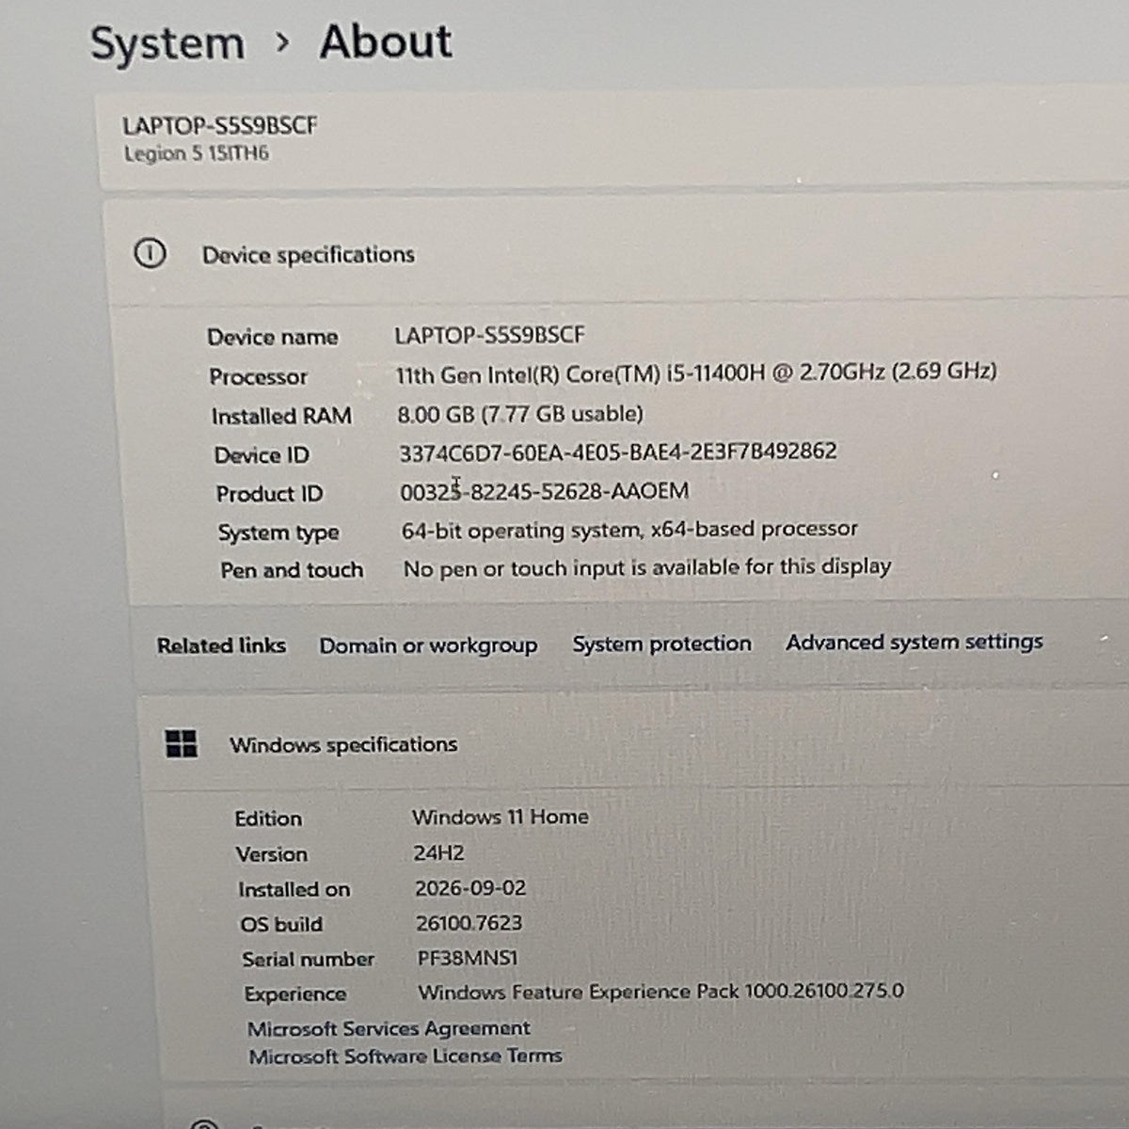Image resolution: width=1129 pixels, height=1129 pixels.
Task: Open Microsoft Software License Terms link
Action: [x=405, y=1056]
